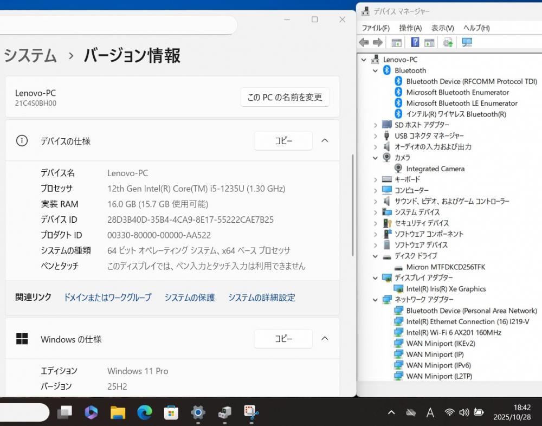Expand the キーボード device category
This screenshot has height=426, width=542.
(375, 179)
